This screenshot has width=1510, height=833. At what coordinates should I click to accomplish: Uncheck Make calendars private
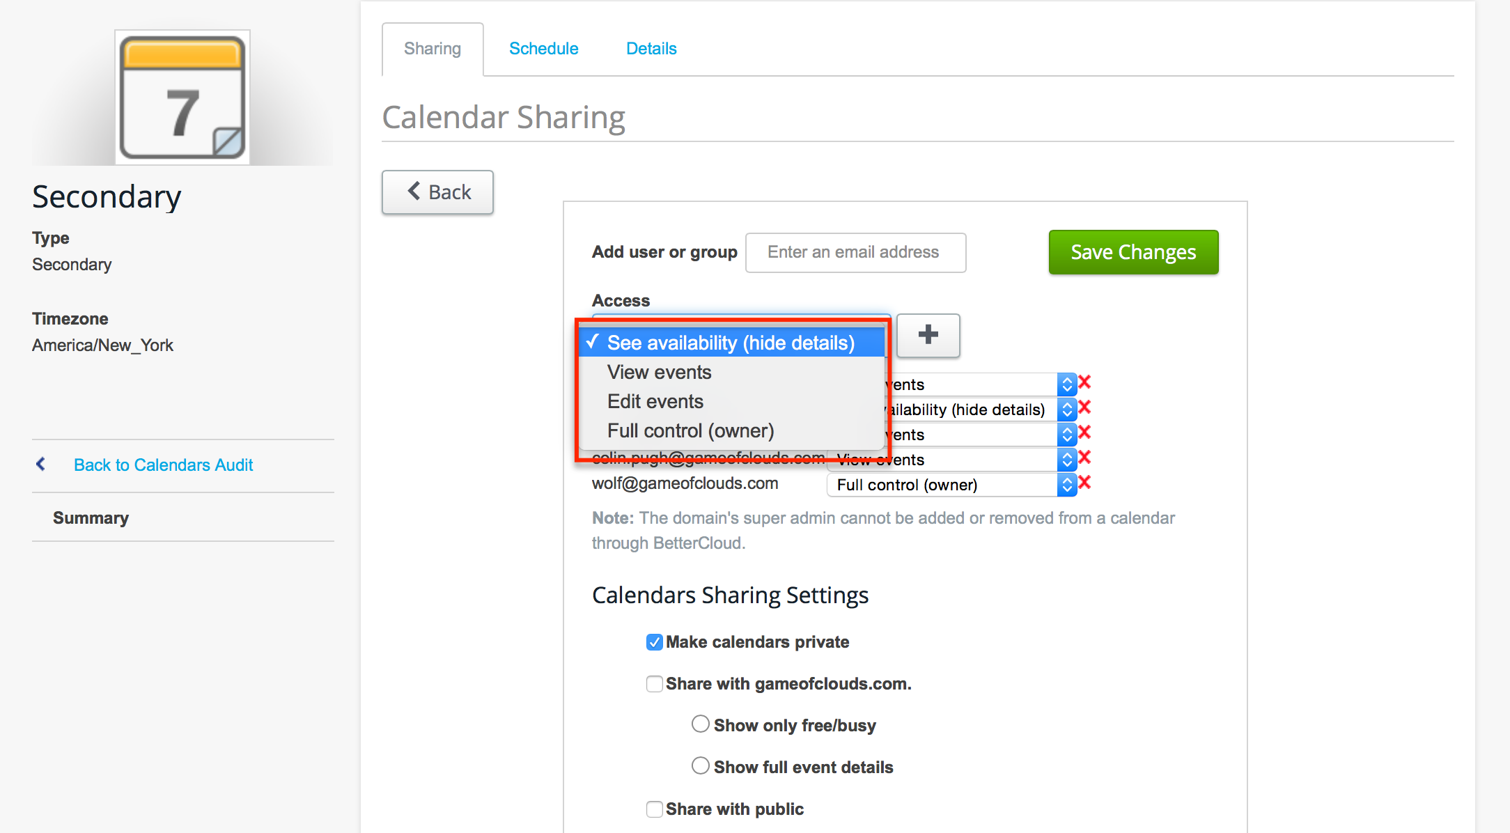654,642
